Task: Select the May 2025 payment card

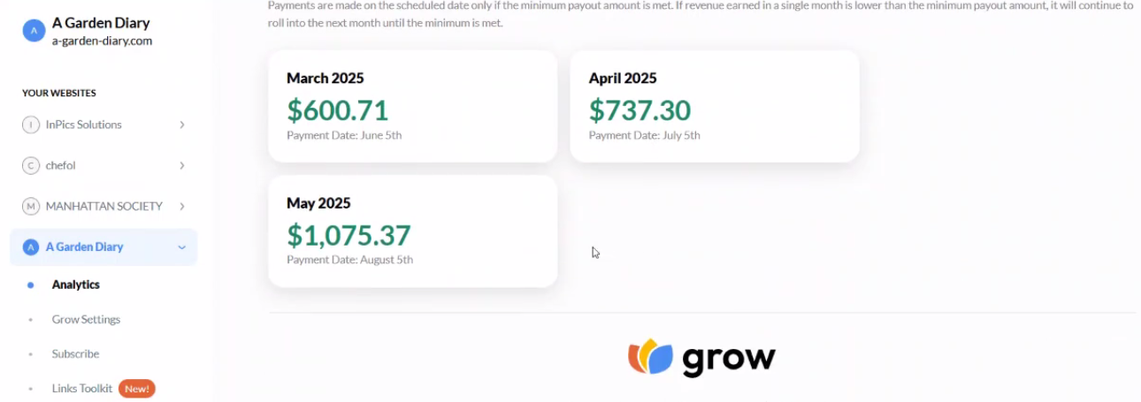Action: pos(413,231)
